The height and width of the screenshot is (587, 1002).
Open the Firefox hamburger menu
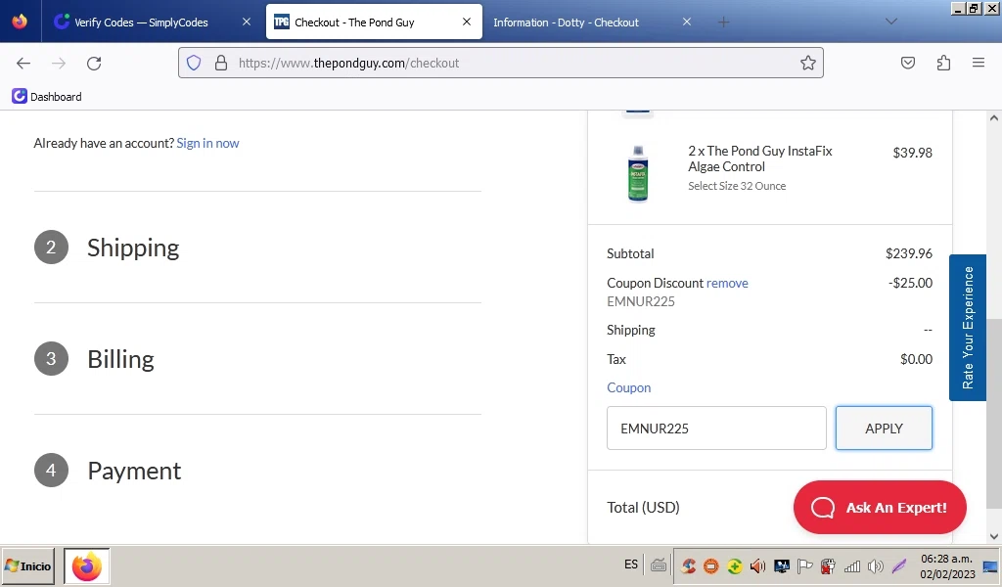[979, 63]
